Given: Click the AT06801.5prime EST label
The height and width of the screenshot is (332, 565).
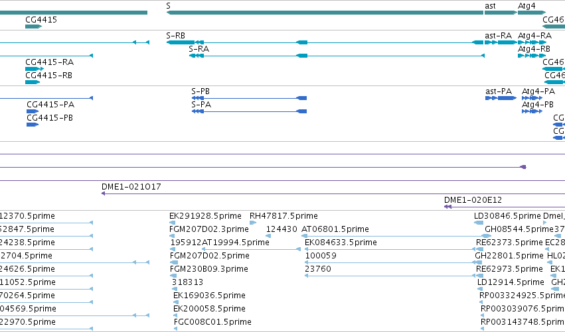Looking at the screenshot, I should (335, 229).
